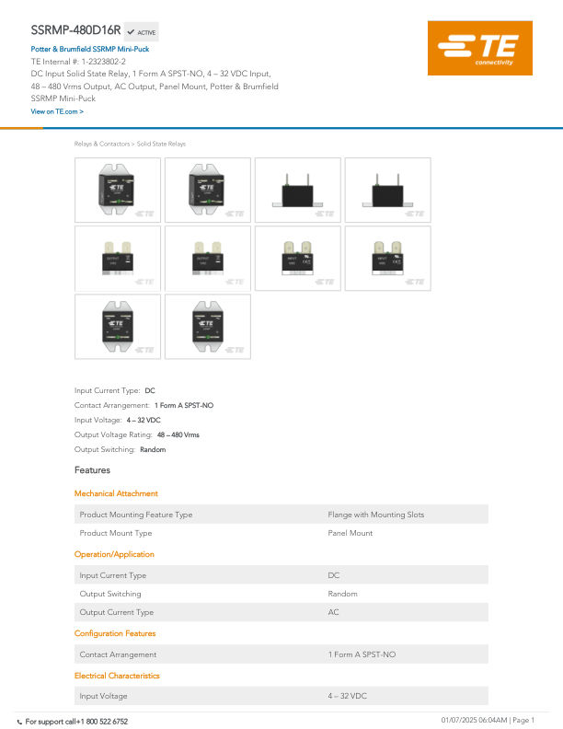Viewport: 563px width, 729px height.
Task: Open first bottom-row top-view relay thumbnail
Action: click(118, 327)
